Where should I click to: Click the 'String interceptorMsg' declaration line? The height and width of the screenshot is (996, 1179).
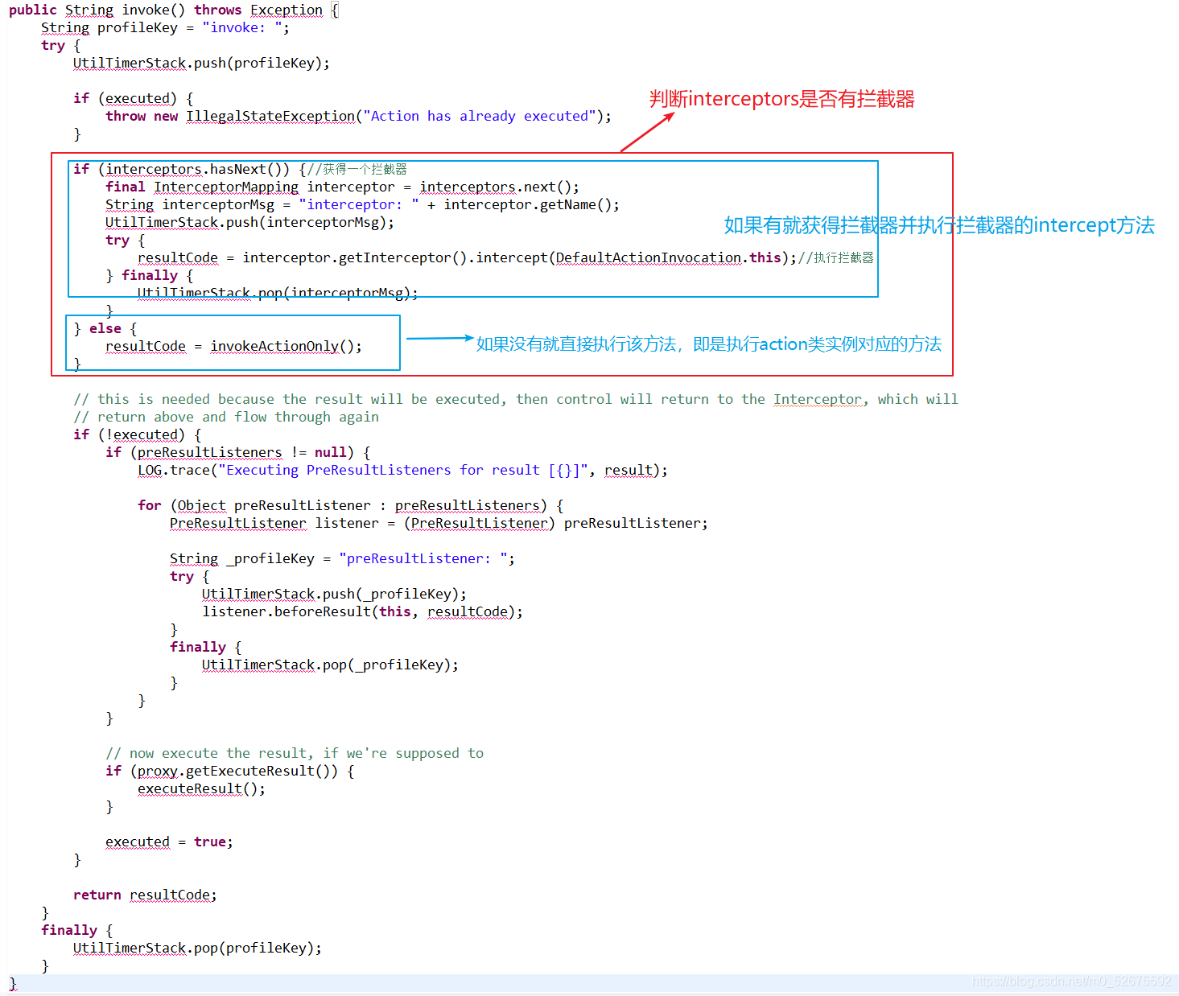pos(362,204)
